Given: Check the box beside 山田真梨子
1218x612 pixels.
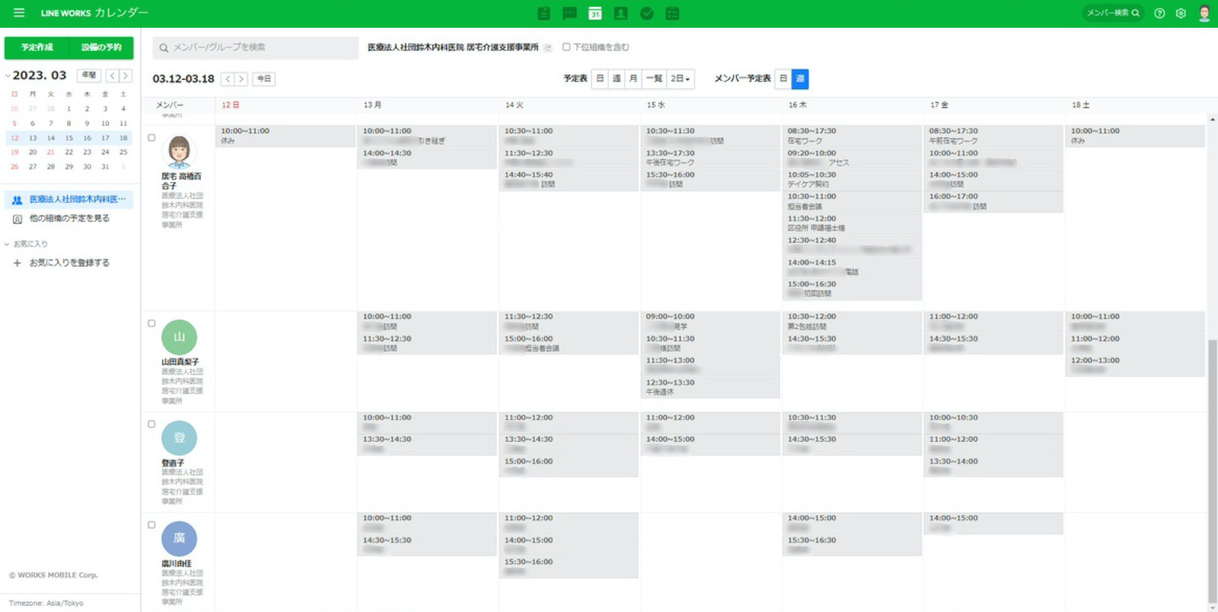Looking at the screenshot, I should tap(152, 324).
